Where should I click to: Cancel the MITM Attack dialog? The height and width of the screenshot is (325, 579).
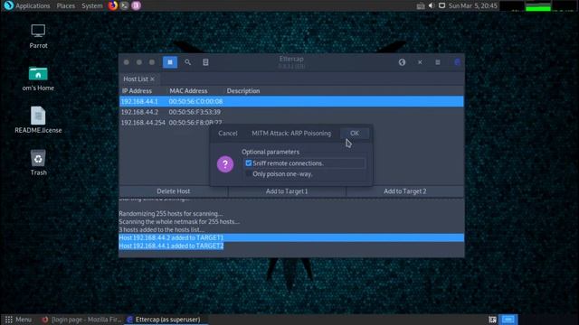tap(227, 133)
